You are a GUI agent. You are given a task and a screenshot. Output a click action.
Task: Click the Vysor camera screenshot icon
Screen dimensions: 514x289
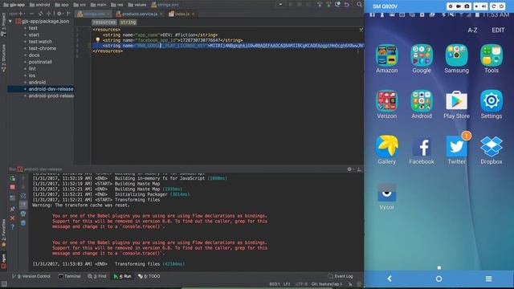467,6
